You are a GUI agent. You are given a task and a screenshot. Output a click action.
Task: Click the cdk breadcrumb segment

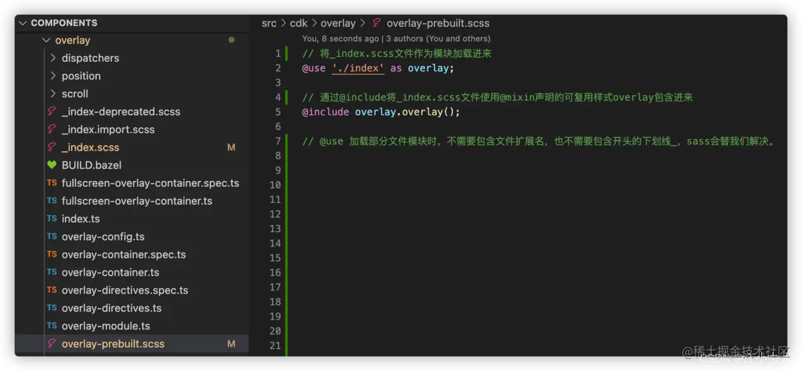click(299, 23)
